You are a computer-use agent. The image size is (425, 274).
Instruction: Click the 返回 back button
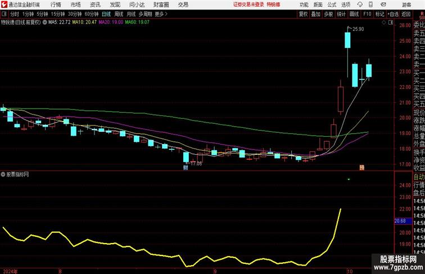pos(406,14)
